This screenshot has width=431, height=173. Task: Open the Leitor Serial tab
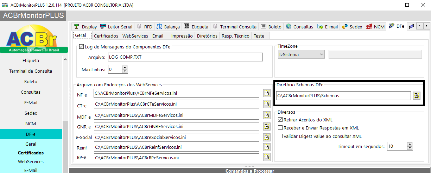click(116, 27)
